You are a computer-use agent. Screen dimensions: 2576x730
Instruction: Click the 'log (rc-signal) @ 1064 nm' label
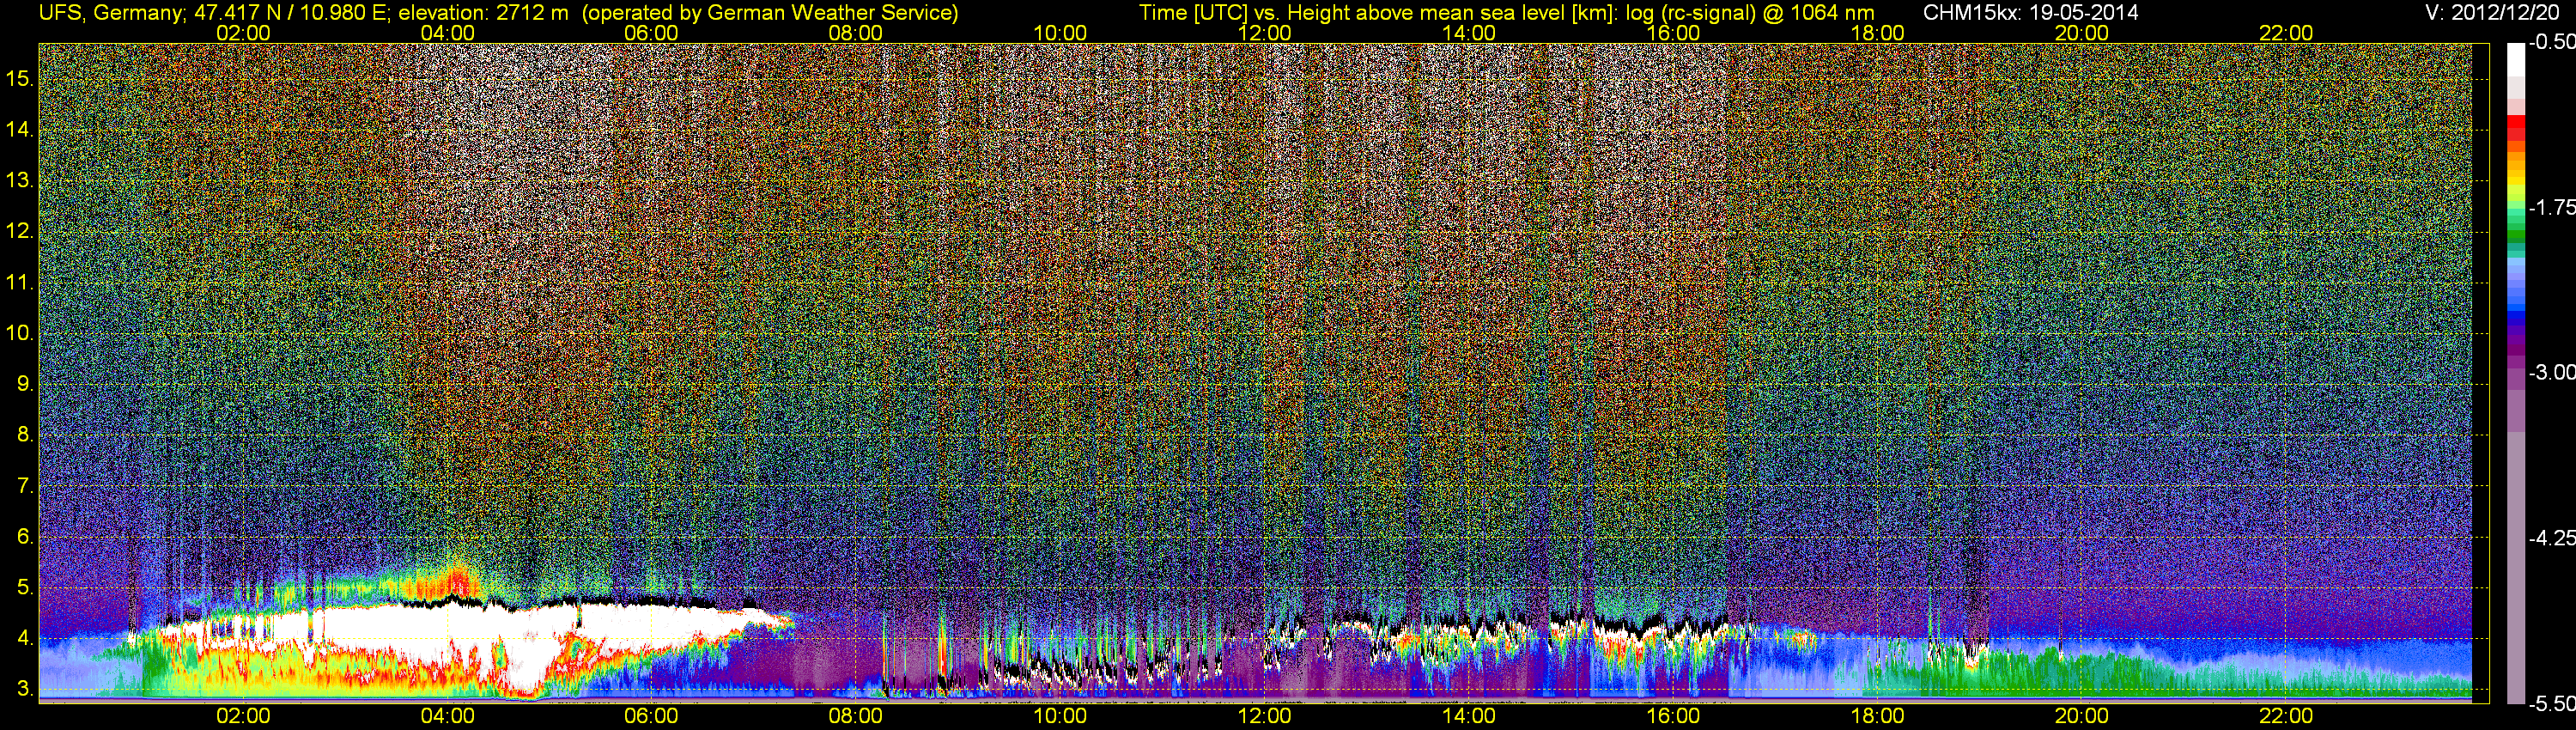point(1750,13)
